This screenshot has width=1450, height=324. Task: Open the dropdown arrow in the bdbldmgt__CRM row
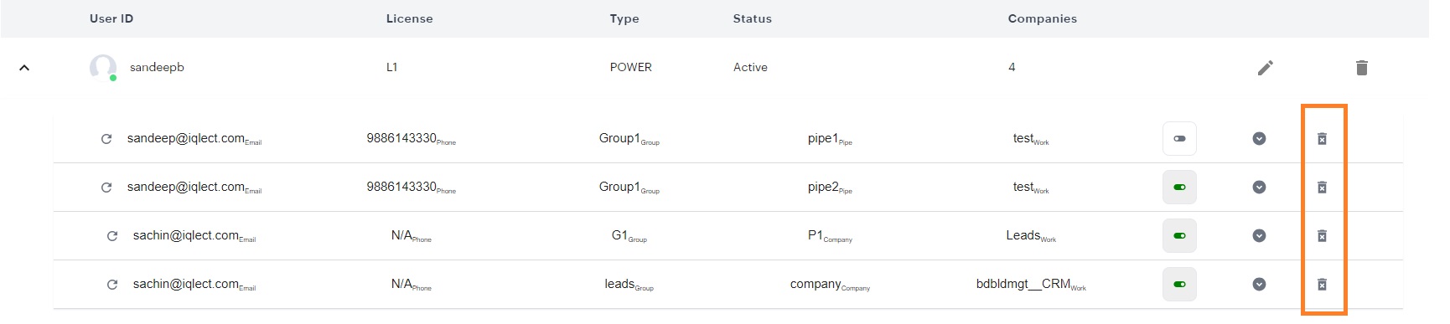tap(1259, 285)
